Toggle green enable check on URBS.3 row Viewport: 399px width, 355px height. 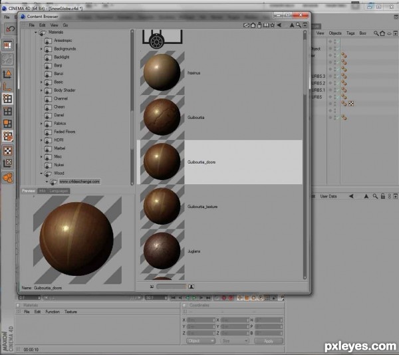pos(337,76)
